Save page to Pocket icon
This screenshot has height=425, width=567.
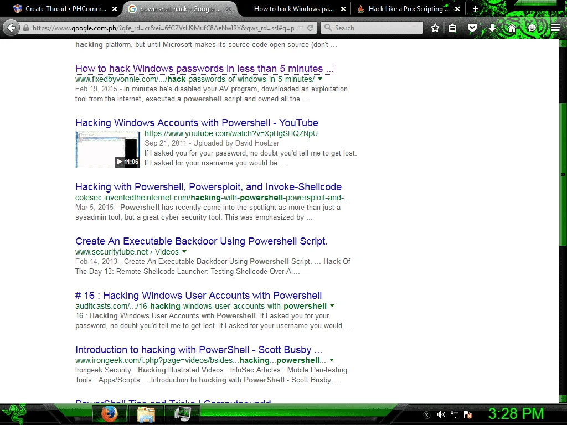tap(472, 28)
